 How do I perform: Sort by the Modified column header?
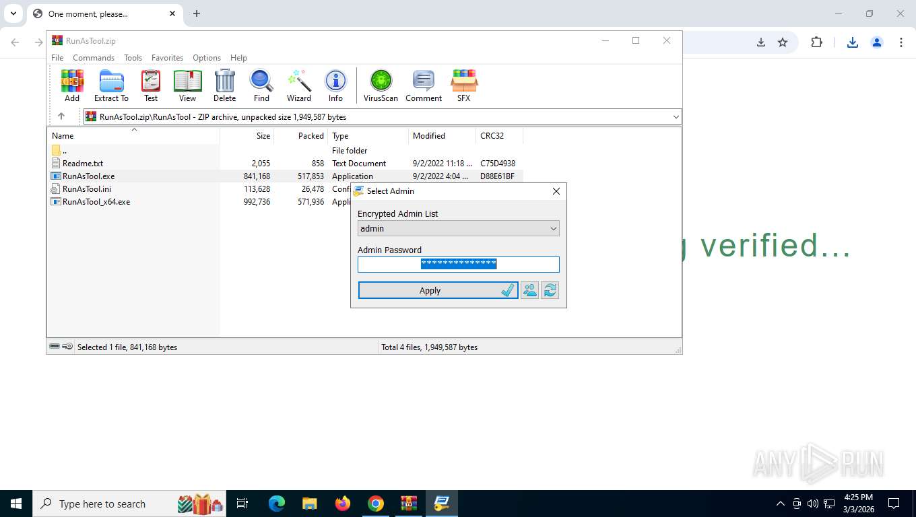pos(442,136)
